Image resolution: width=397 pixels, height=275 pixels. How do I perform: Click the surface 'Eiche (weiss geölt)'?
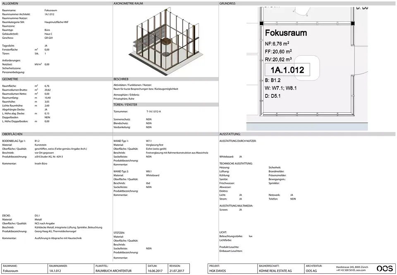pos(156,149)
